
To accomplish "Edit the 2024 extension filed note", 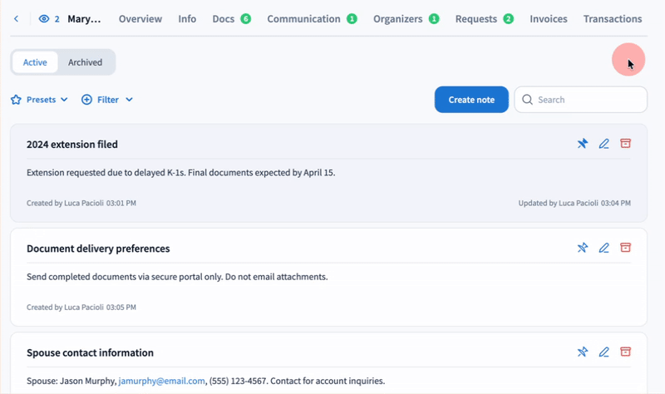I will 604,144.
